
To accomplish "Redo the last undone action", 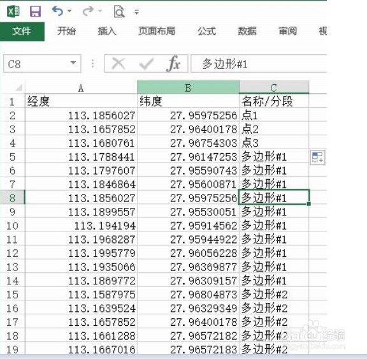I will tap(88, 11).
